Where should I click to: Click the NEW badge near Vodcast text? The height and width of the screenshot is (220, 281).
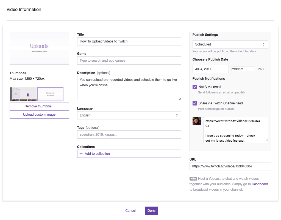click(193, 179)
